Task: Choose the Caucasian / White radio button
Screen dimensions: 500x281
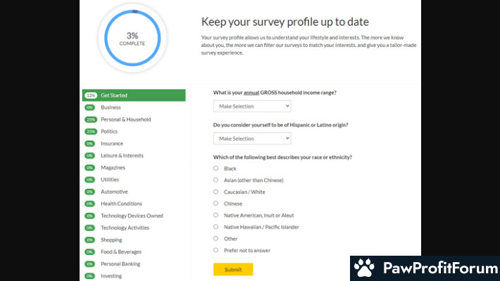Action: 216,192
